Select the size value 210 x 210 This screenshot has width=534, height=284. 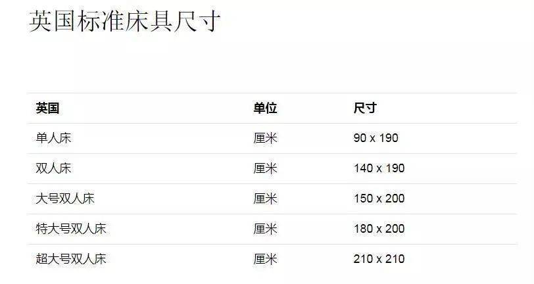379,259
